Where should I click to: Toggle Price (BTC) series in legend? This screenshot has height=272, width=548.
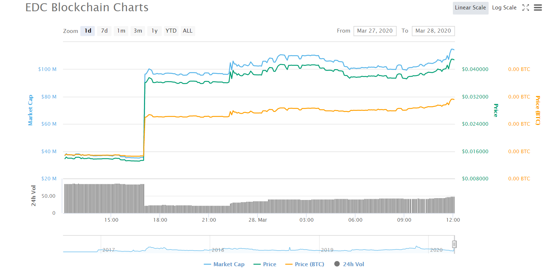pyautogui.click(x=305, y=264)
